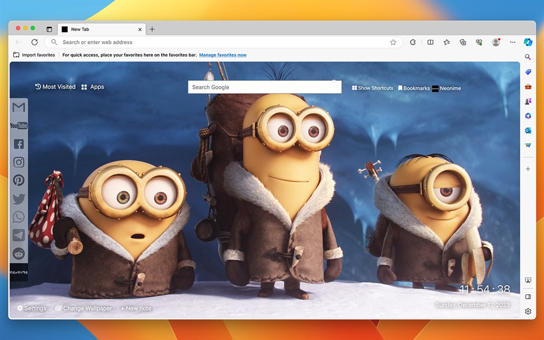544x340 pixels.
Task: Open the YouTube sidebar shortcut
Action: [19, 126]
